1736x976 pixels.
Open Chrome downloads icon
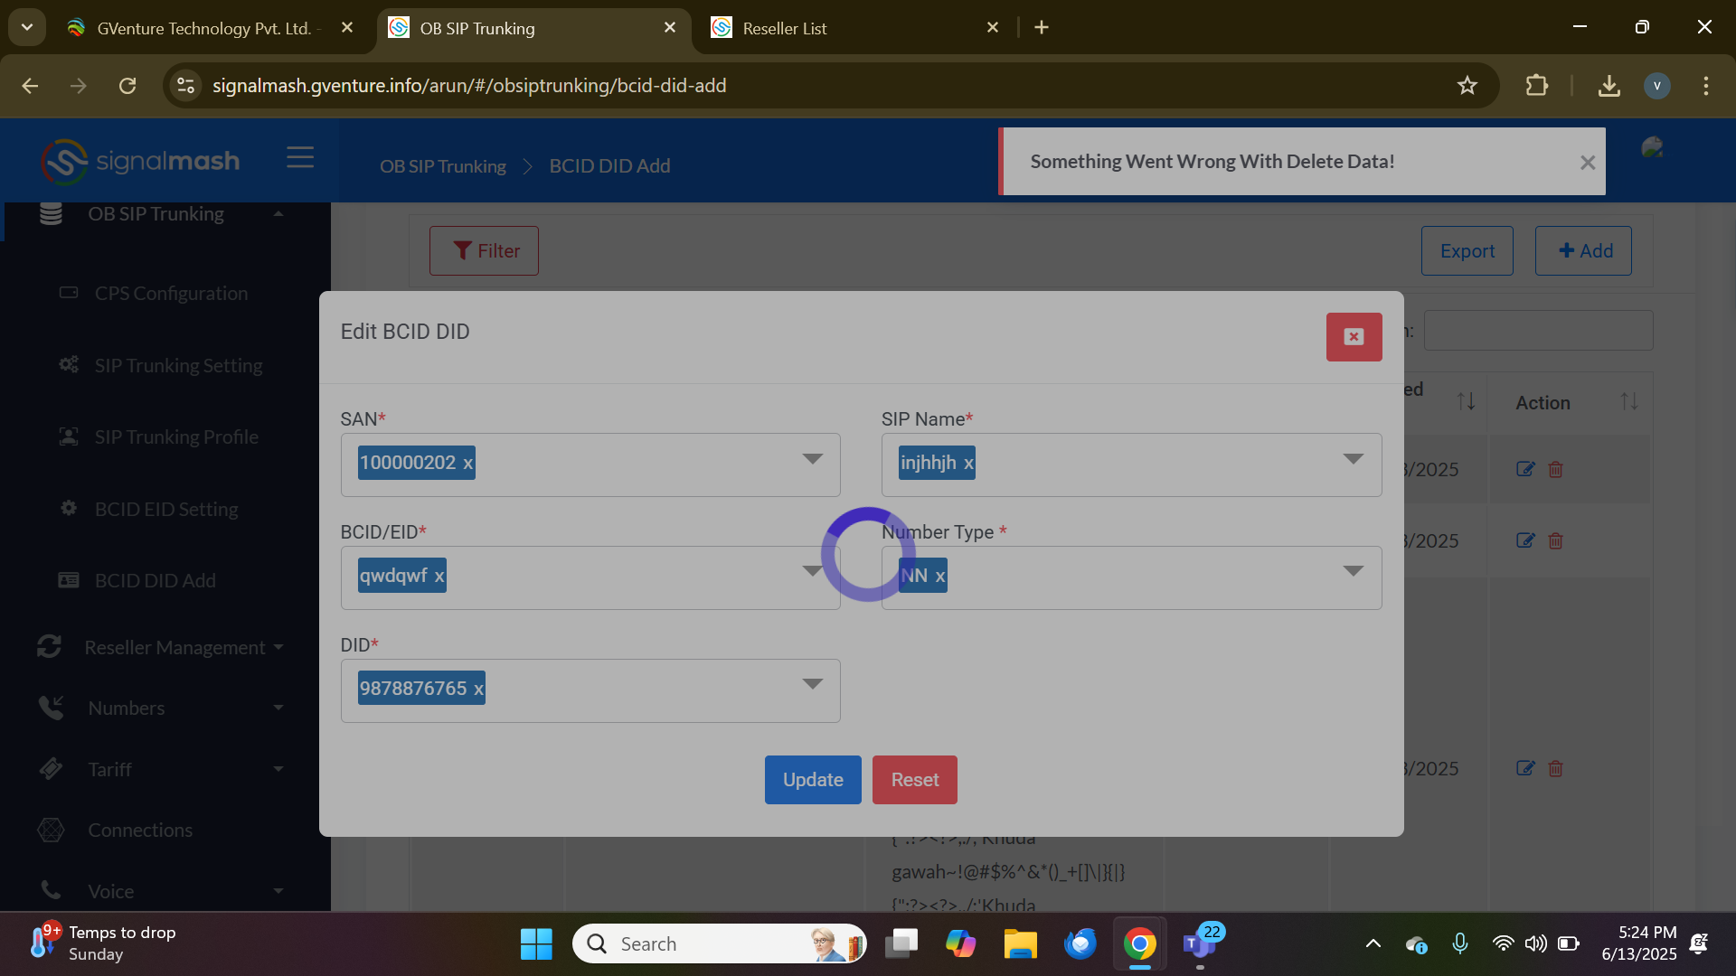[x=1609, y=86]
